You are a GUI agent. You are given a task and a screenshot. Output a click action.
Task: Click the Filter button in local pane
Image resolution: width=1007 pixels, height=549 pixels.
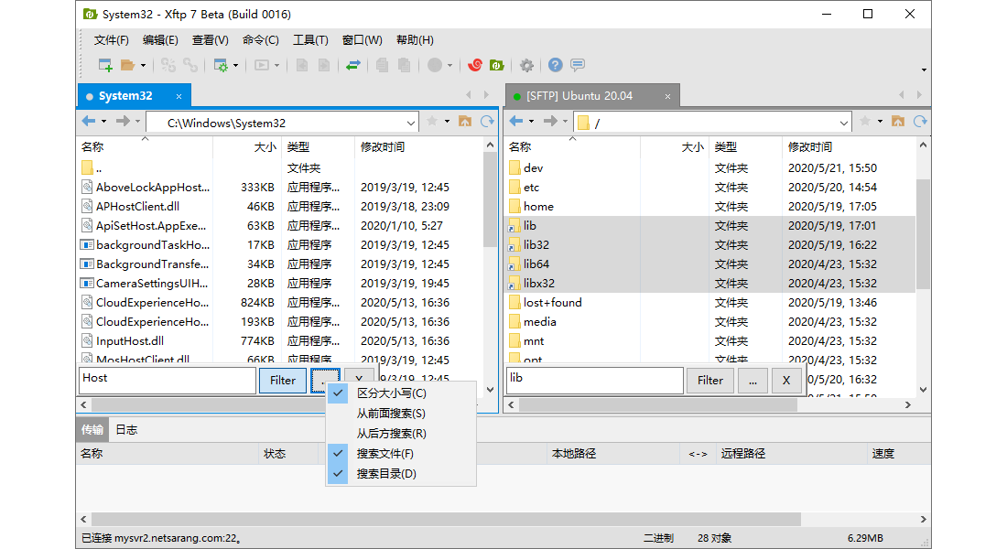(283, 380)
